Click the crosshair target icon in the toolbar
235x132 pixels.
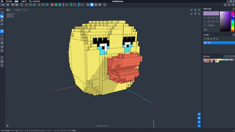pyautogui.click(x=105, y=5)
